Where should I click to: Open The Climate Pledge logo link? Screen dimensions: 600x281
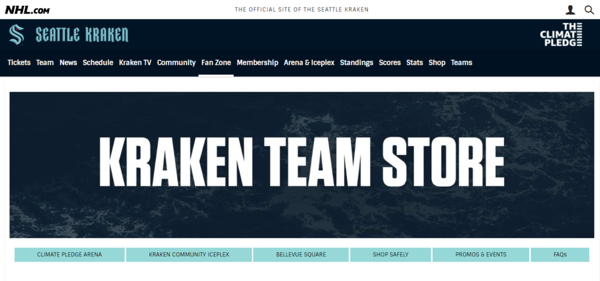[x=561, y=35]
